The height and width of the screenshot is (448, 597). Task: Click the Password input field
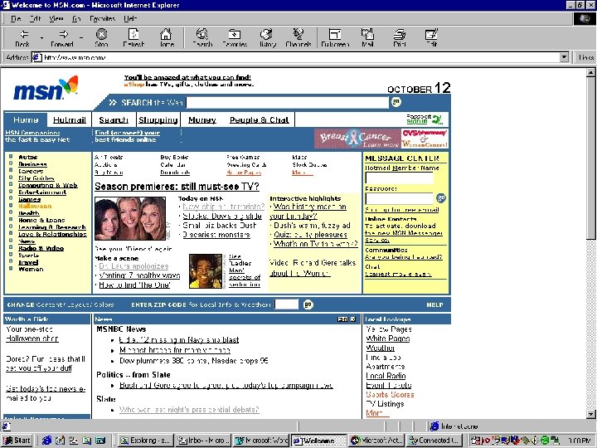tap(399, 198)
